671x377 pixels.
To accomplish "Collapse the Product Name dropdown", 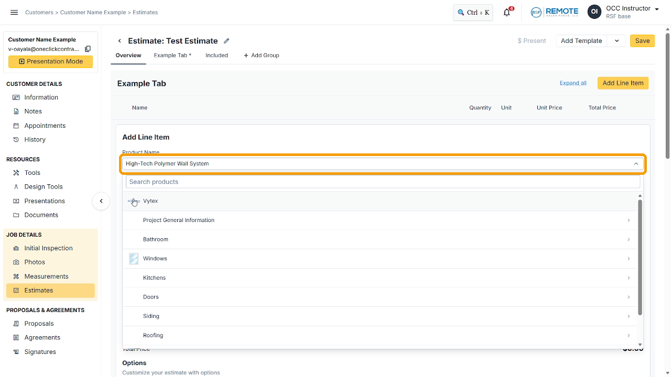I will (636, 164).
